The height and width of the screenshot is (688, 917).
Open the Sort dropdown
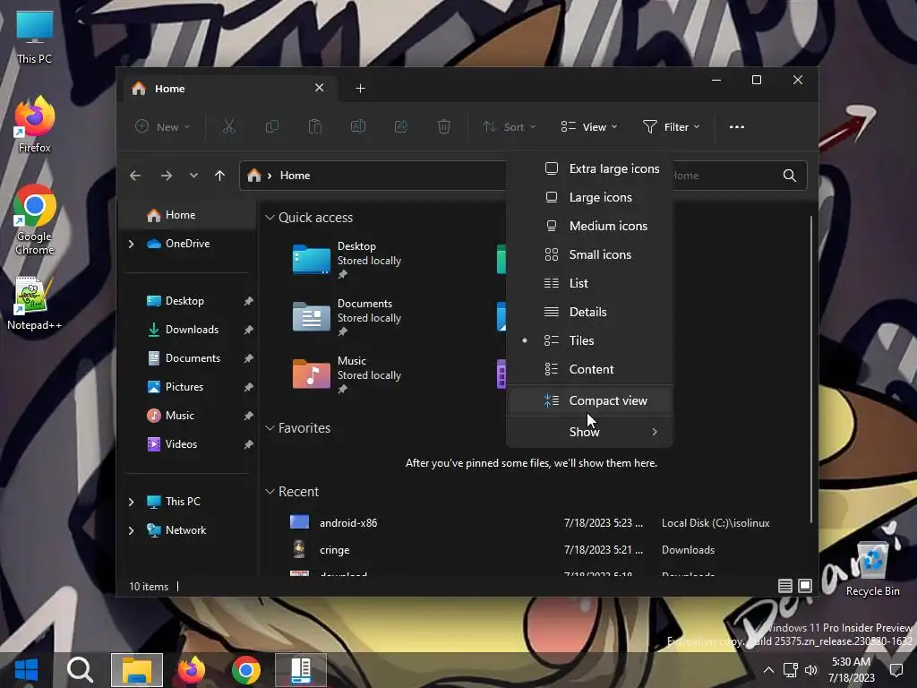509,127
